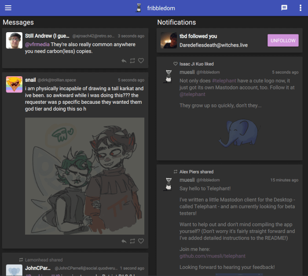
Task: Click the compose new message icon
Action: pos(284,8)
